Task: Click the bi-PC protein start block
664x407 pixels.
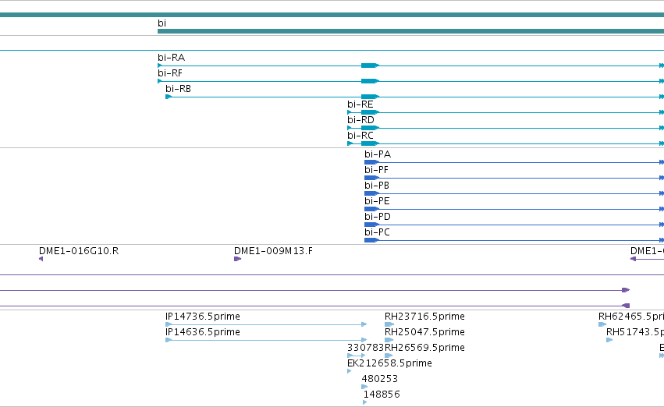Action: 371,240
